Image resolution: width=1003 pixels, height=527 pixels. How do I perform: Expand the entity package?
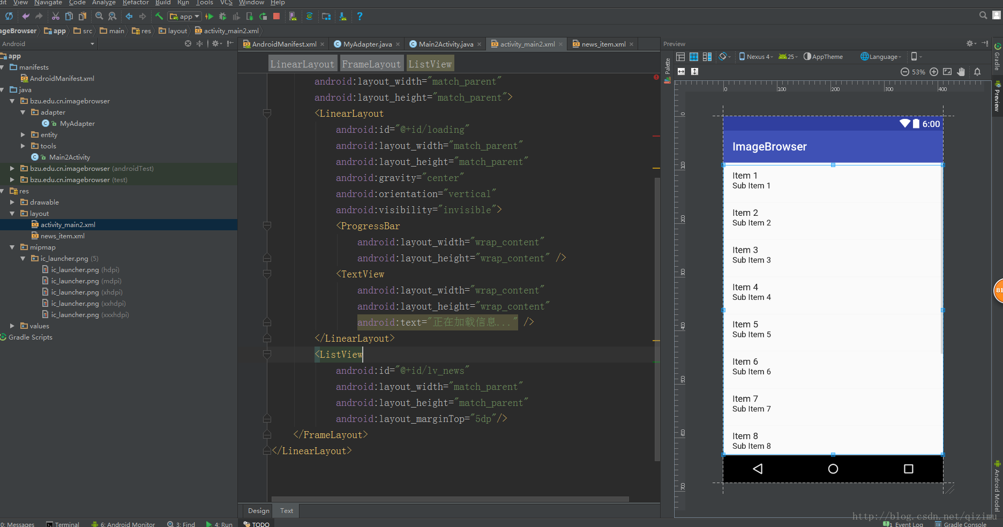click(23, 135)
